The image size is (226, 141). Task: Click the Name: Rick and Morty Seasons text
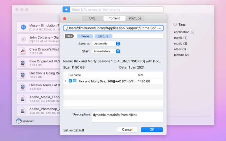pos(112,61)
